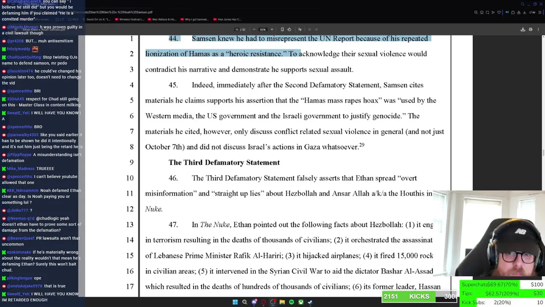Open the 'Why I got banned...' bookmark

tap(194, 19)
